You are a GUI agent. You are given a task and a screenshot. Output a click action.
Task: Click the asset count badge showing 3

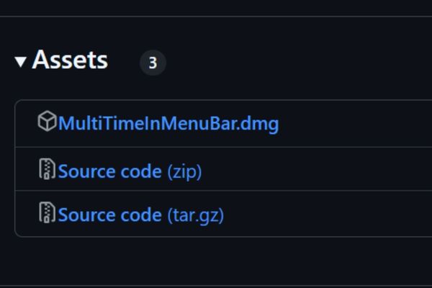click(153, 63)
